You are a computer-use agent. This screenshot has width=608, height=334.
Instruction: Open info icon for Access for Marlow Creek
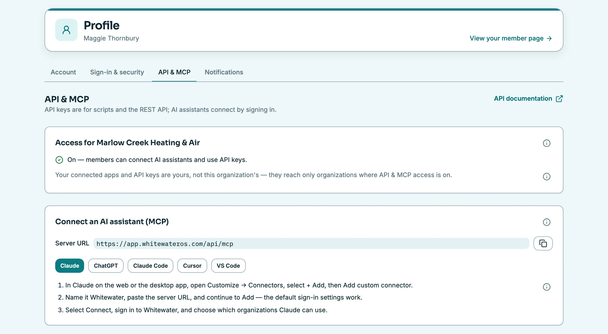click(x=546, y=143)
